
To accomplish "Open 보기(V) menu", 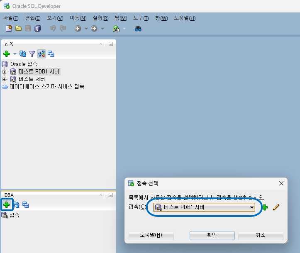I will pyautogui.click(x=55, y=18).
